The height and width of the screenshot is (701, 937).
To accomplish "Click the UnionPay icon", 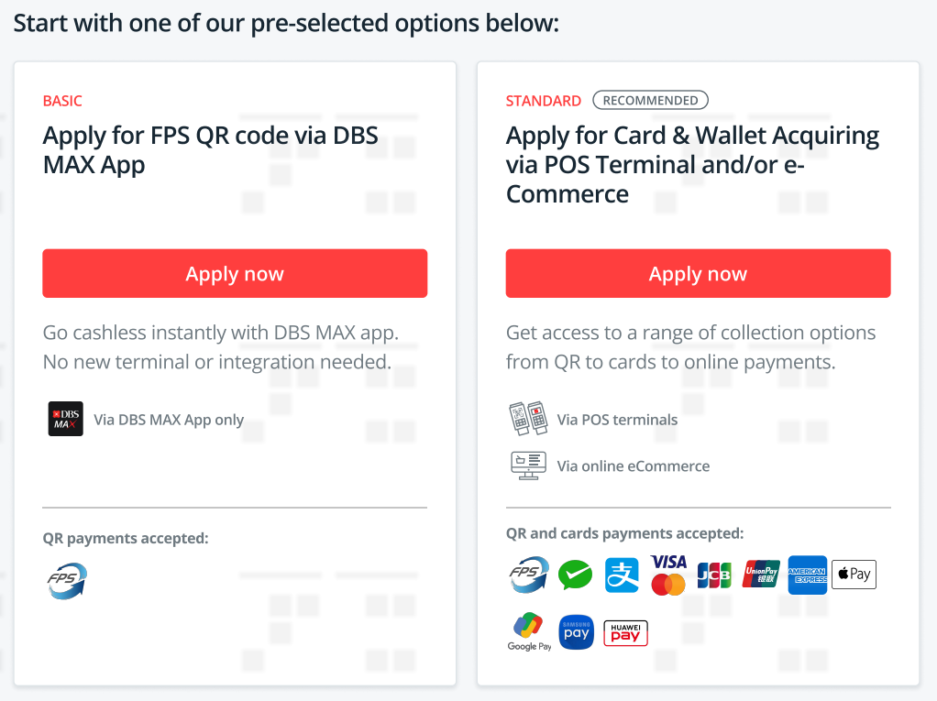I will coord(761,575).
